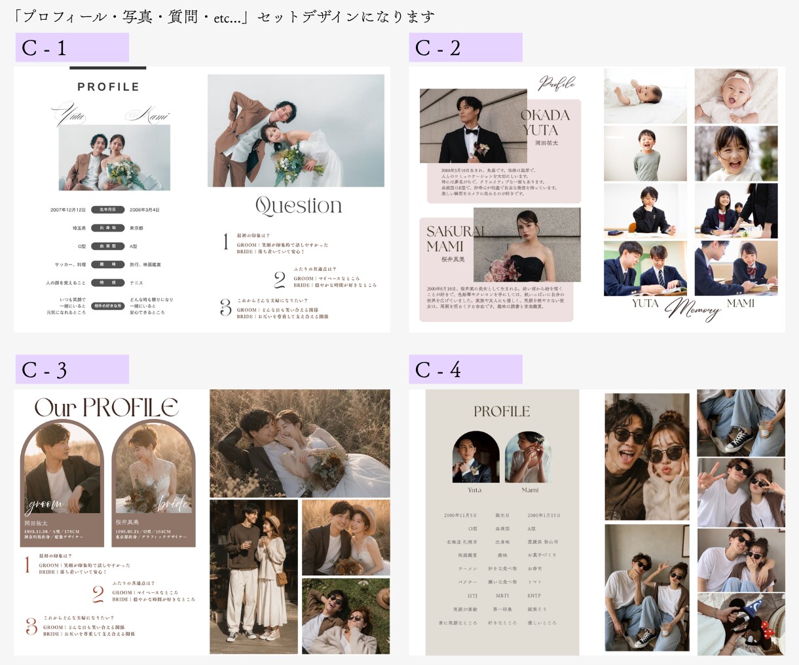
Task: Open the couple lying in grass field photo
Action: click(300, 444)
